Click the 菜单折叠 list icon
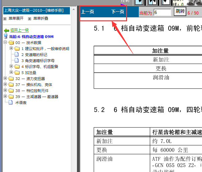Image resolution: width=202 pixels, height=172 pixels. pyautogui.click(x=29, y=19)
